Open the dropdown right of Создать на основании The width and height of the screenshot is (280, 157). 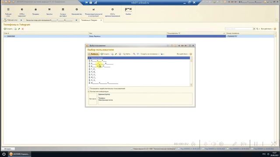(x=162, y=54)
